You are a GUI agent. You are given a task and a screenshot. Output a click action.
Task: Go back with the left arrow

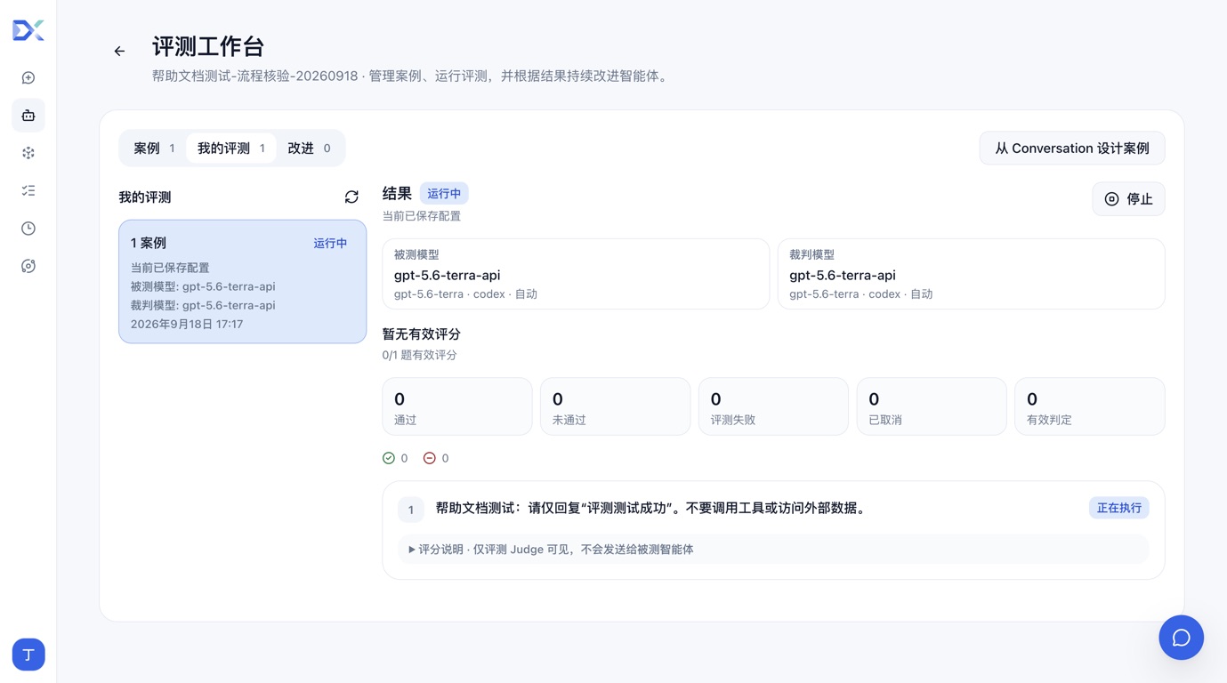tap(119, 52)
